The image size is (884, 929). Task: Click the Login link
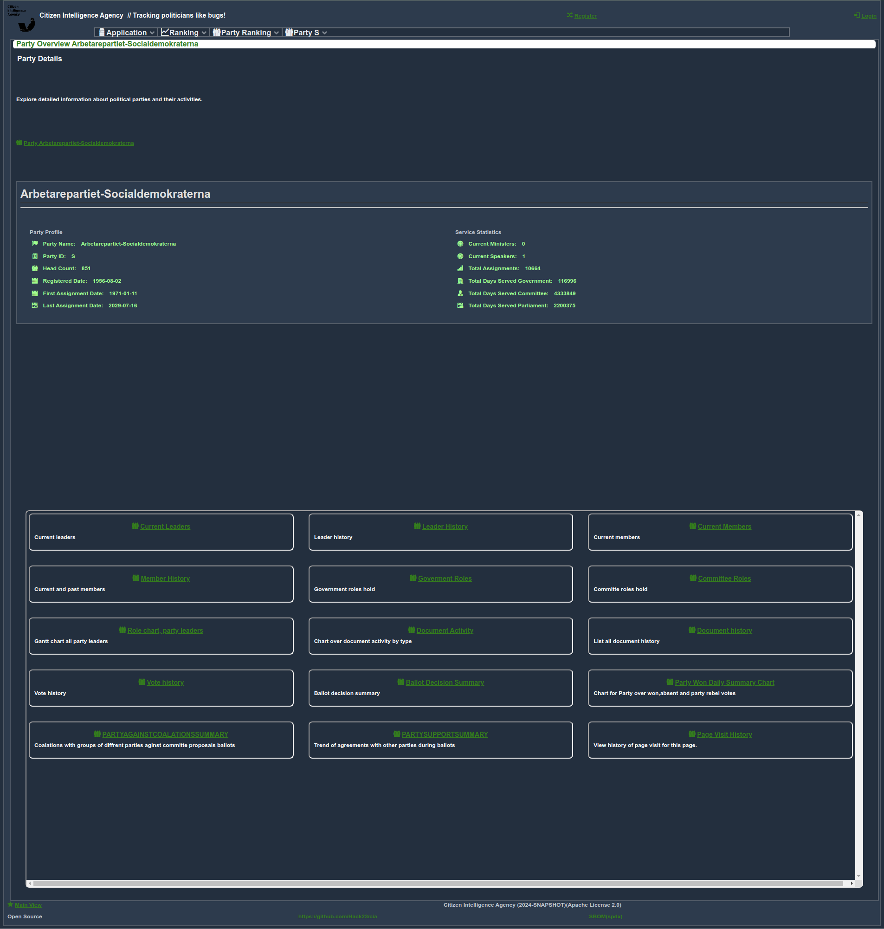click(869, 16)
